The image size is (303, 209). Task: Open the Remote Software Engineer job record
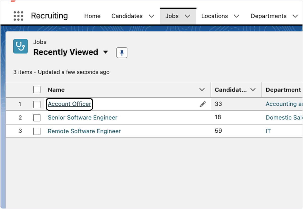pyautogui.click(x=84, y=131)
